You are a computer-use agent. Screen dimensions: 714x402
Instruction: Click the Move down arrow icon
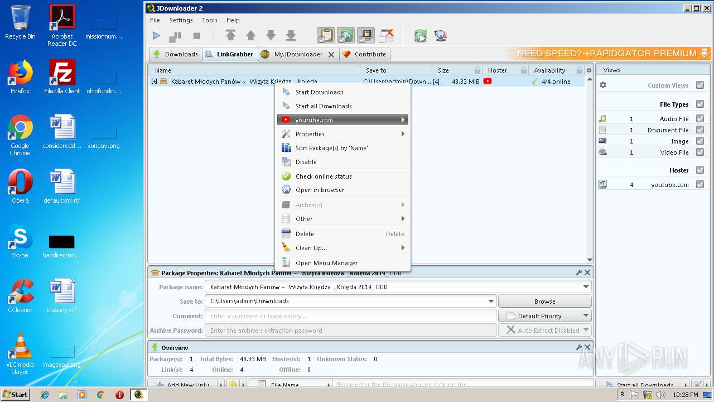271,36
